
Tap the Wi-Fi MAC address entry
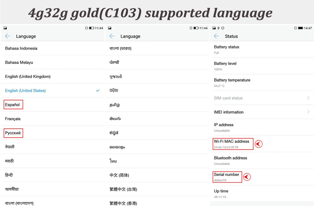pyautogui.click(x=262, y=144)
